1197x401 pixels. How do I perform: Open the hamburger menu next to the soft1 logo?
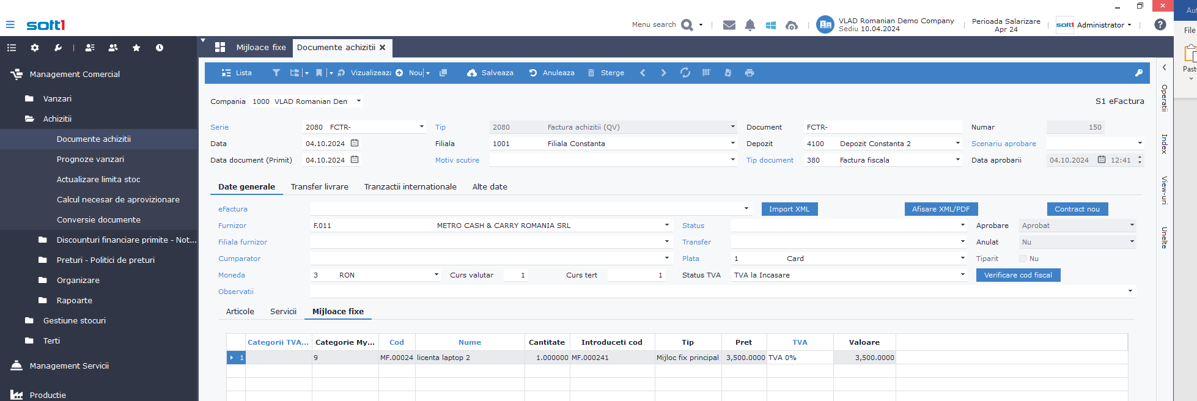click(x=10, y=25)
